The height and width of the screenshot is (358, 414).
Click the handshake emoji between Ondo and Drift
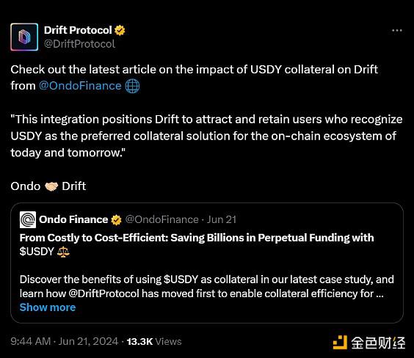pyautogui.click(x=51, y=186)
